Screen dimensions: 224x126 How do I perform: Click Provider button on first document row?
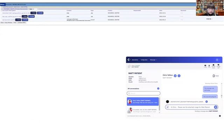tap(40, 13)
